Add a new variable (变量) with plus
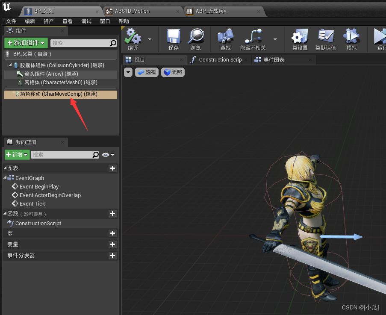Viewport: 386px width, 315px height. 112,244
